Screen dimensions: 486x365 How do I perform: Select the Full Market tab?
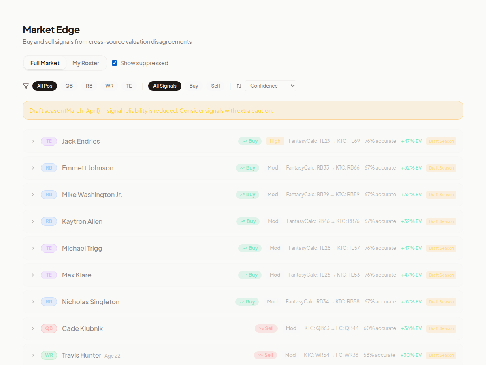click(45, 63)
